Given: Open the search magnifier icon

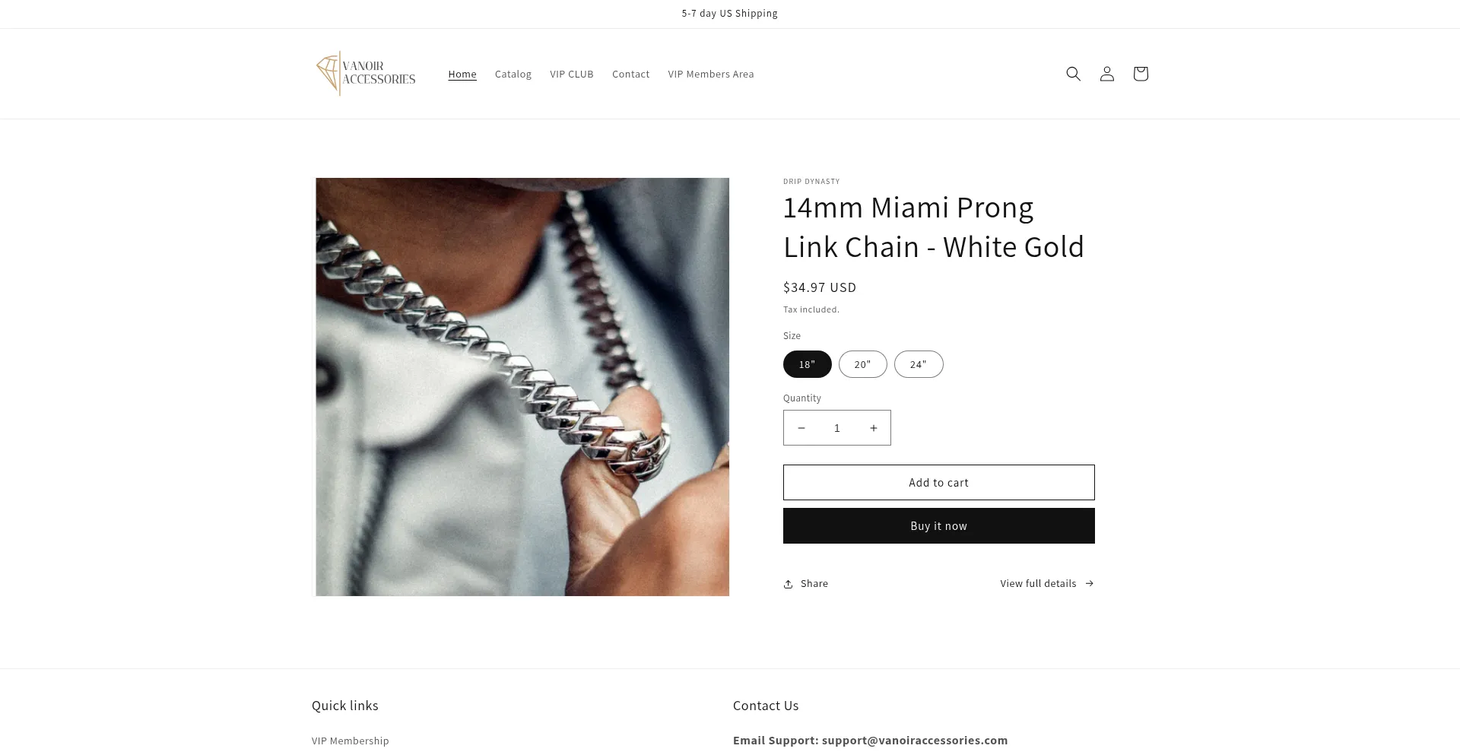Looking at the screenshot, I should point(1073,74).
